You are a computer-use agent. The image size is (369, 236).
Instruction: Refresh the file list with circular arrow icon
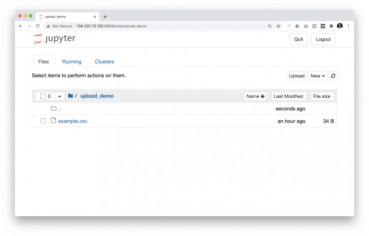333,76
